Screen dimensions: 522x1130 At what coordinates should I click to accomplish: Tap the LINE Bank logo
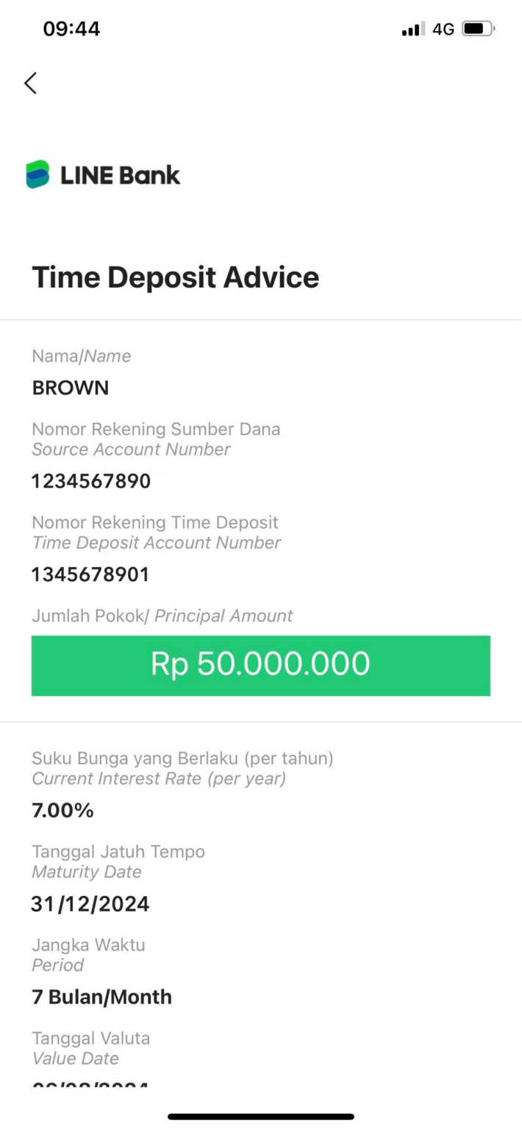pos(103,174)
